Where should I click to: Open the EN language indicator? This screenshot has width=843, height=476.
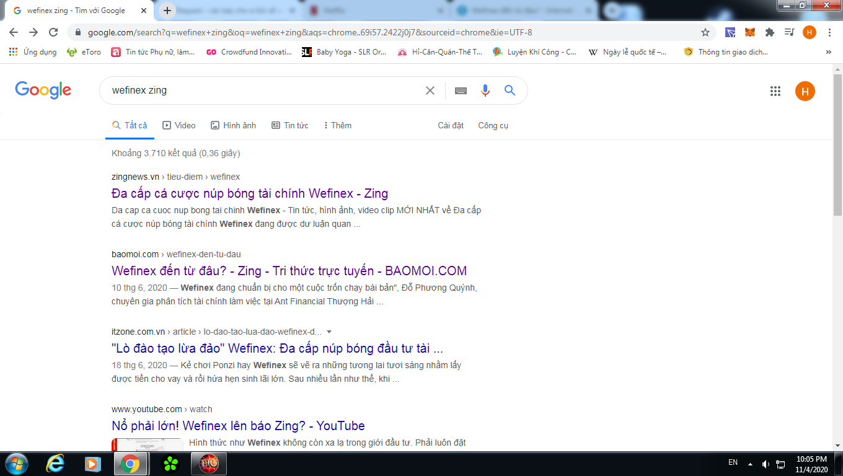(733, 463)
